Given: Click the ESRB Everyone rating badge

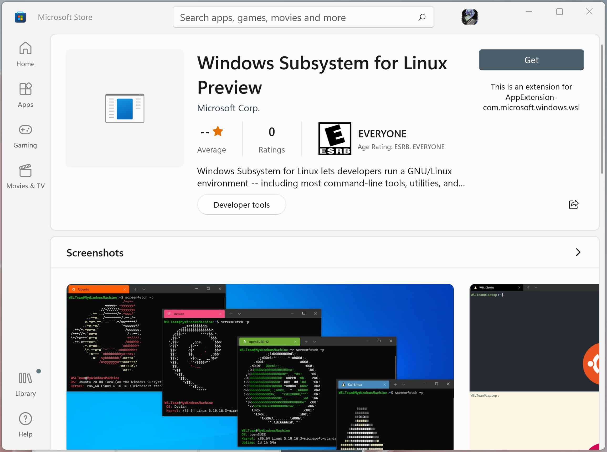Looking at the screenshot, I should pyautogui.click(x=335, y=138).
